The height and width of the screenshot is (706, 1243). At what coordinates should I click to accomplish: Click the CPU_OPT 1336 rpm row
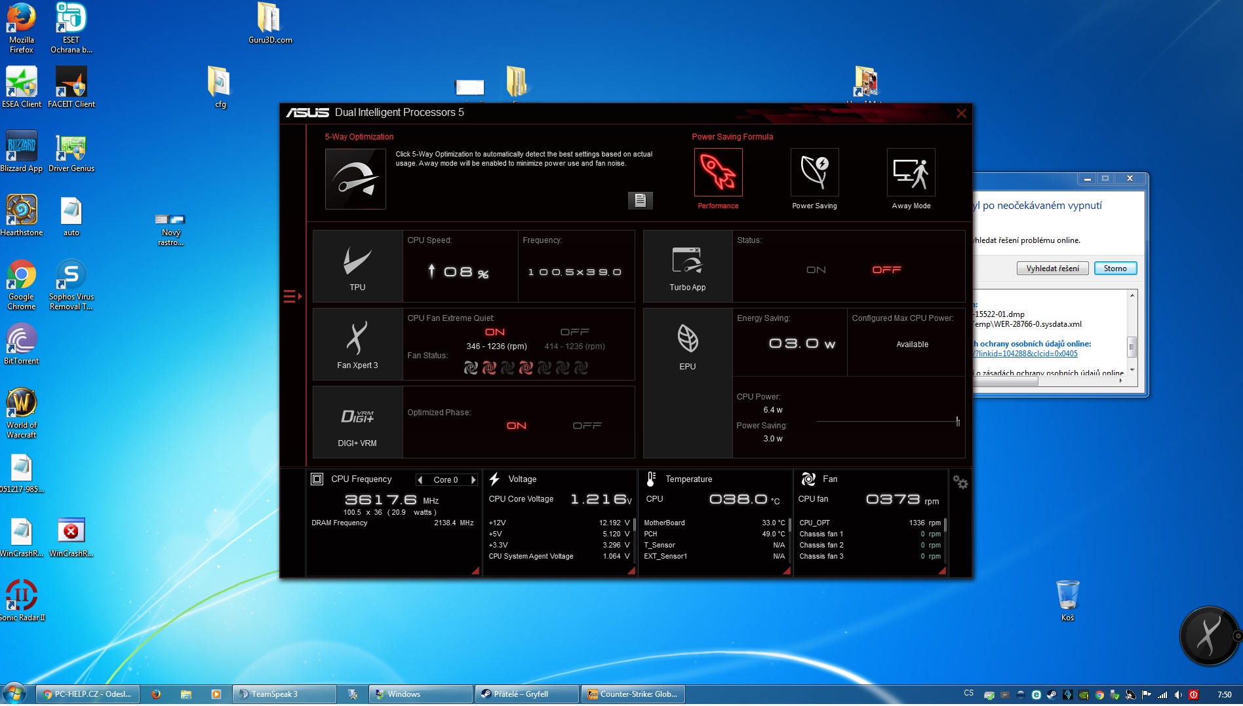pos(870,523)
